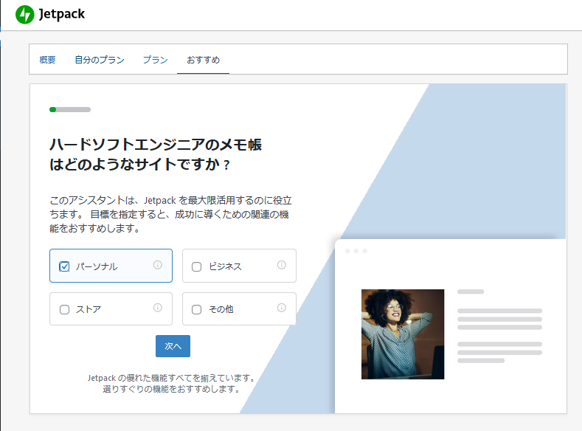Click info icon beside ストア option
The image size is (582, 431).
[x=157, y=308]
